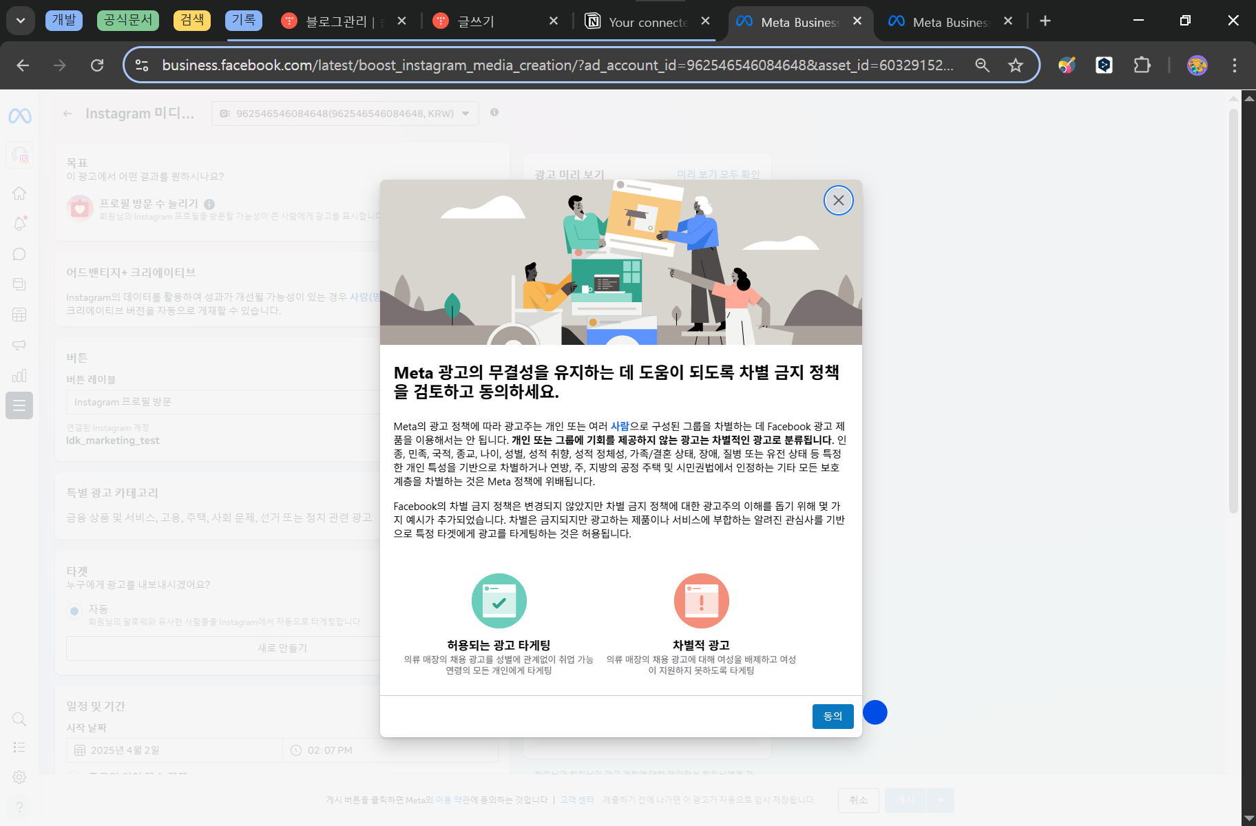The height and width of the screenshot is (826, 1256).
Task: Open the tab search chevron at browser top-left
Action: [x=21, y=21]
